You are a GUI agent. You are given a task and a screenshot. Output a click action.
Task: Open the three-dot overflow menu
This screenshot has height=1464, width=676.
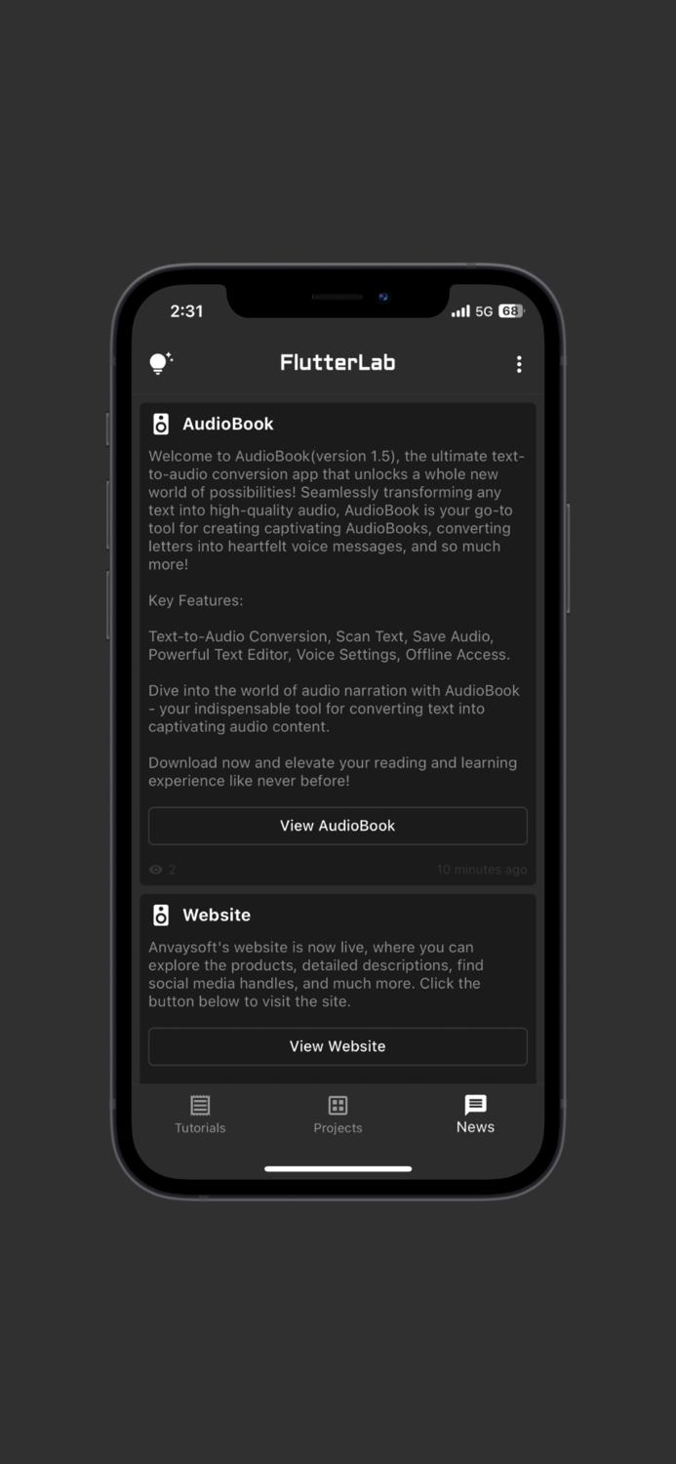[x=519, y=364]
